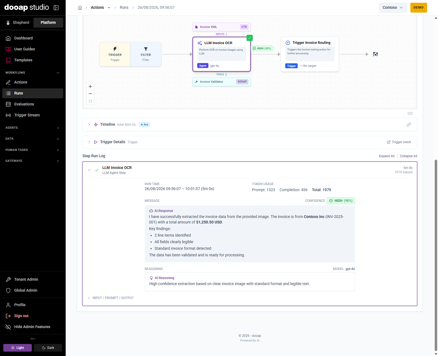Collapse the sidebar panel icon

[56, 8]
